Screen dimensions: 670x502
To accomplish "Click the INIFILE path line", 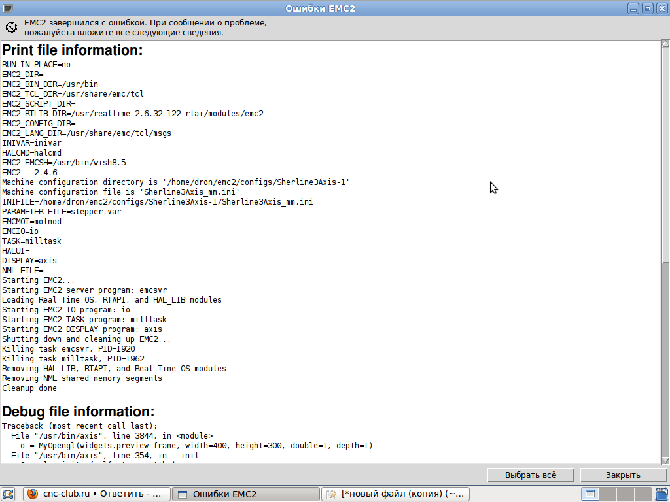I will click(157, 202).
